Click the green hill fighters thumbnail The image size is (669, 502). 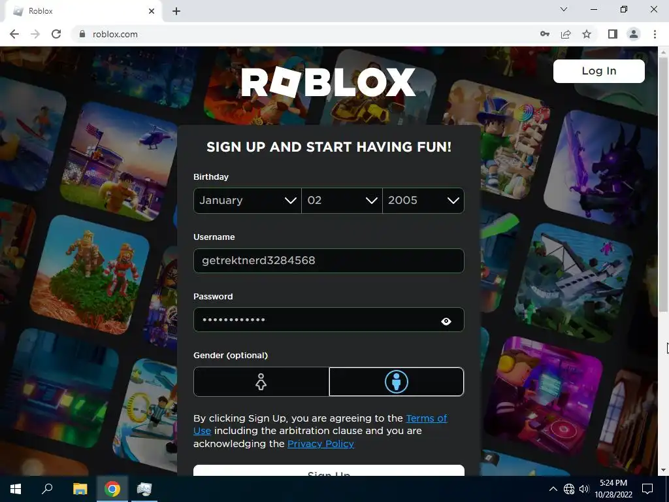[x=90, y=275]
